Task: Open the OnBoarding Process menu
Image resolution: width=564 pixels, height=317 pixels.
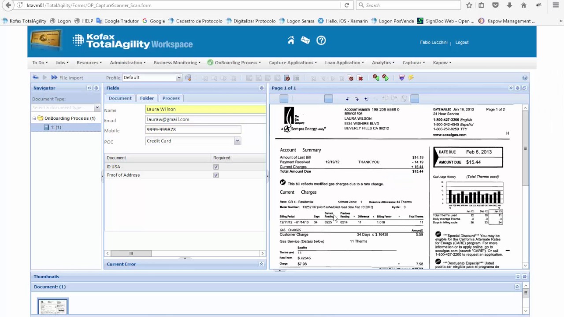Action: 234,63
